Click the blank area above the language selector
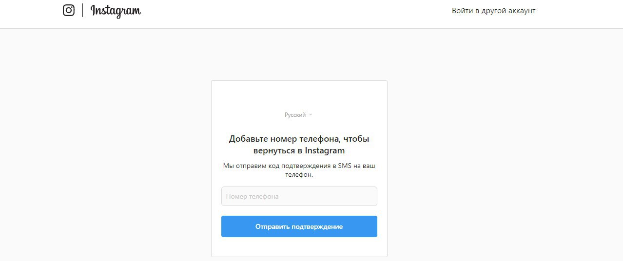This screenshot has height=261, width=623. click(299, 95)
